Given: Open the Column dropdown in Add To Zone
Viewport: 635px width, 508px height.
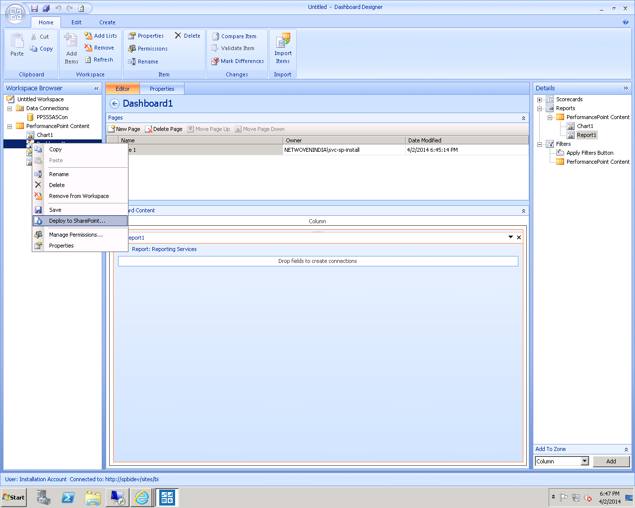Looking at the screenshot, I should (x=584, y=461).
